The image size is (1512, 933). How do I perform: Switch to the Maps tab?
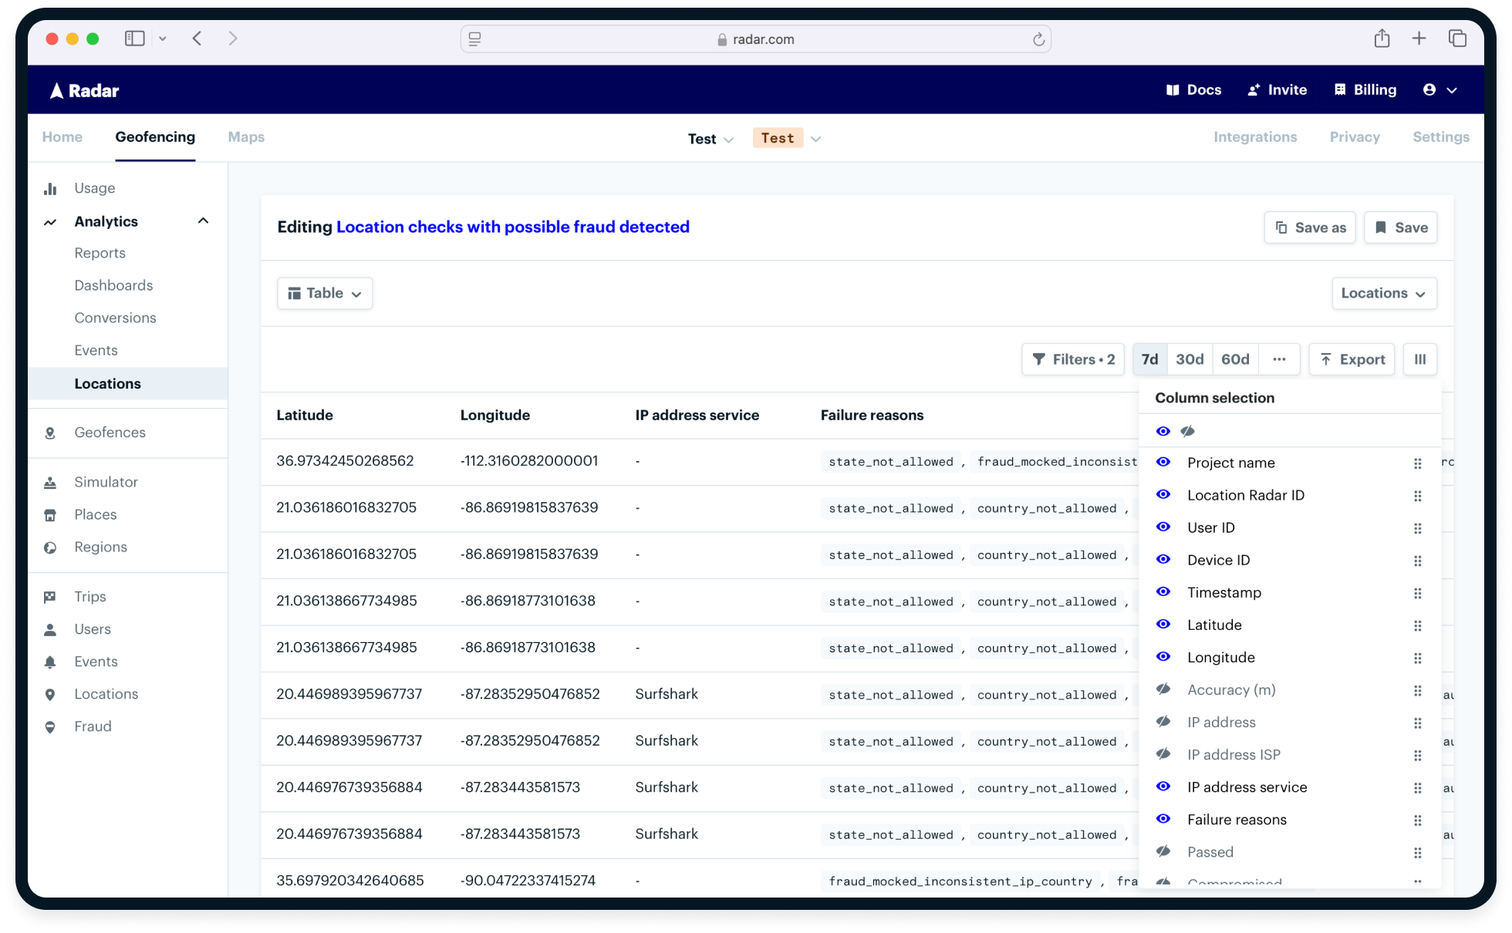pos(246,137)
